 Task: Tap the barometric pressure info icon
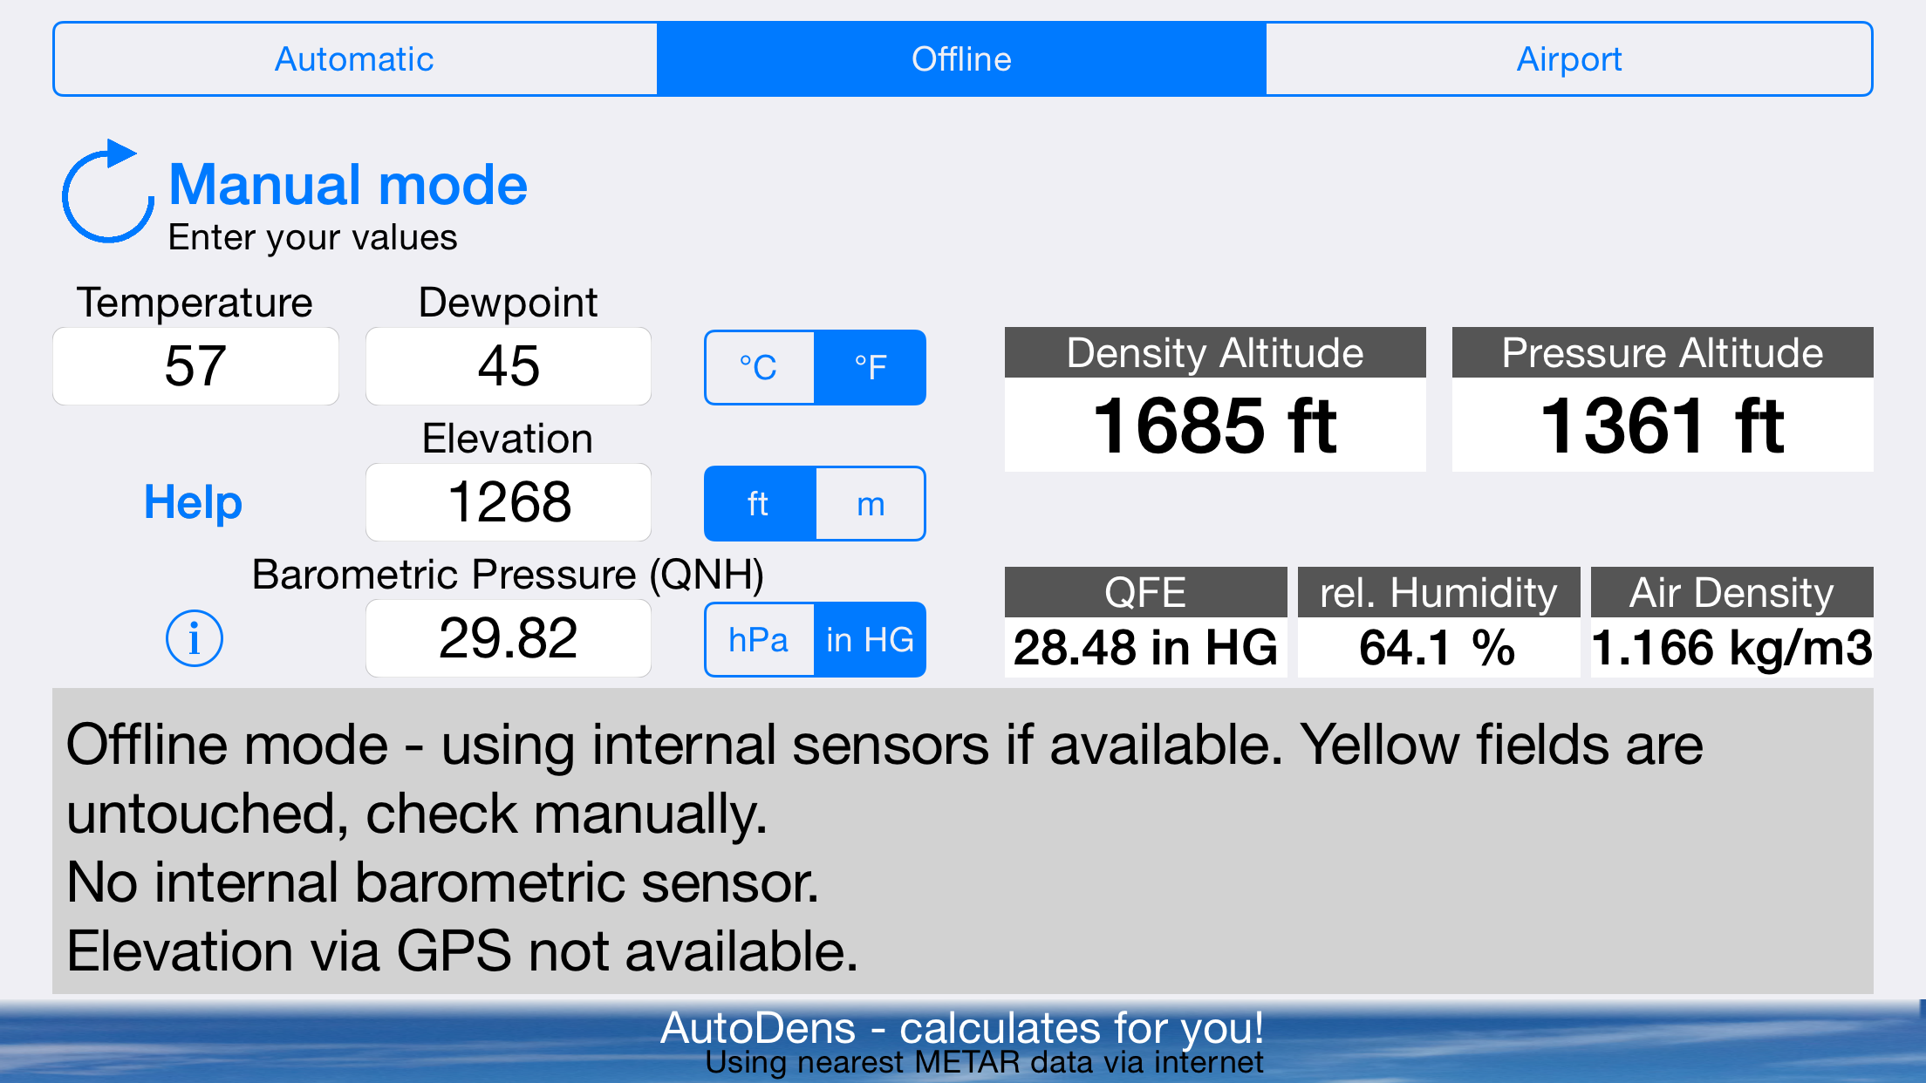pyautogui.click(x=194, y=638)
